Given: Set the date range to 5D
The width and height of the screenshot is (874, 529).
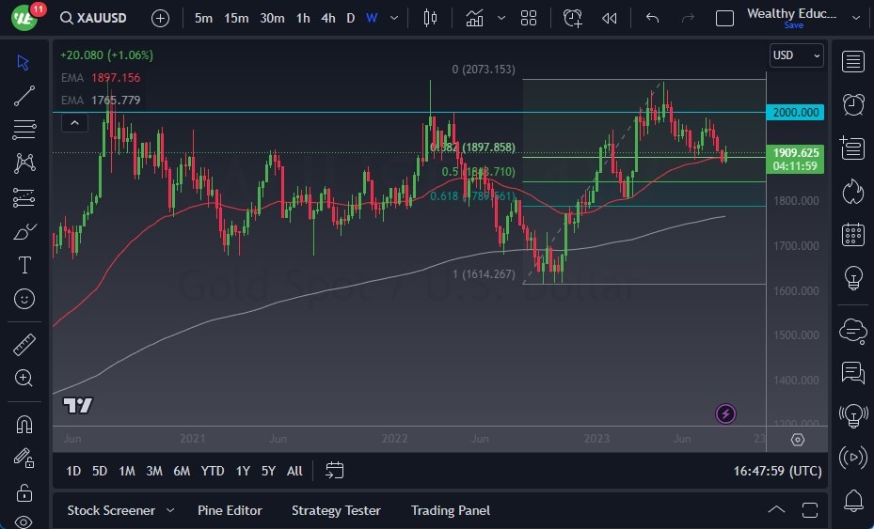Looking at the screenshot, I should [100, 471].
